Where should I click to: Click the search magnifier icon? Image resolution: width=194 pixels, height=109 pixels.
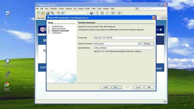tap(137, 8)
